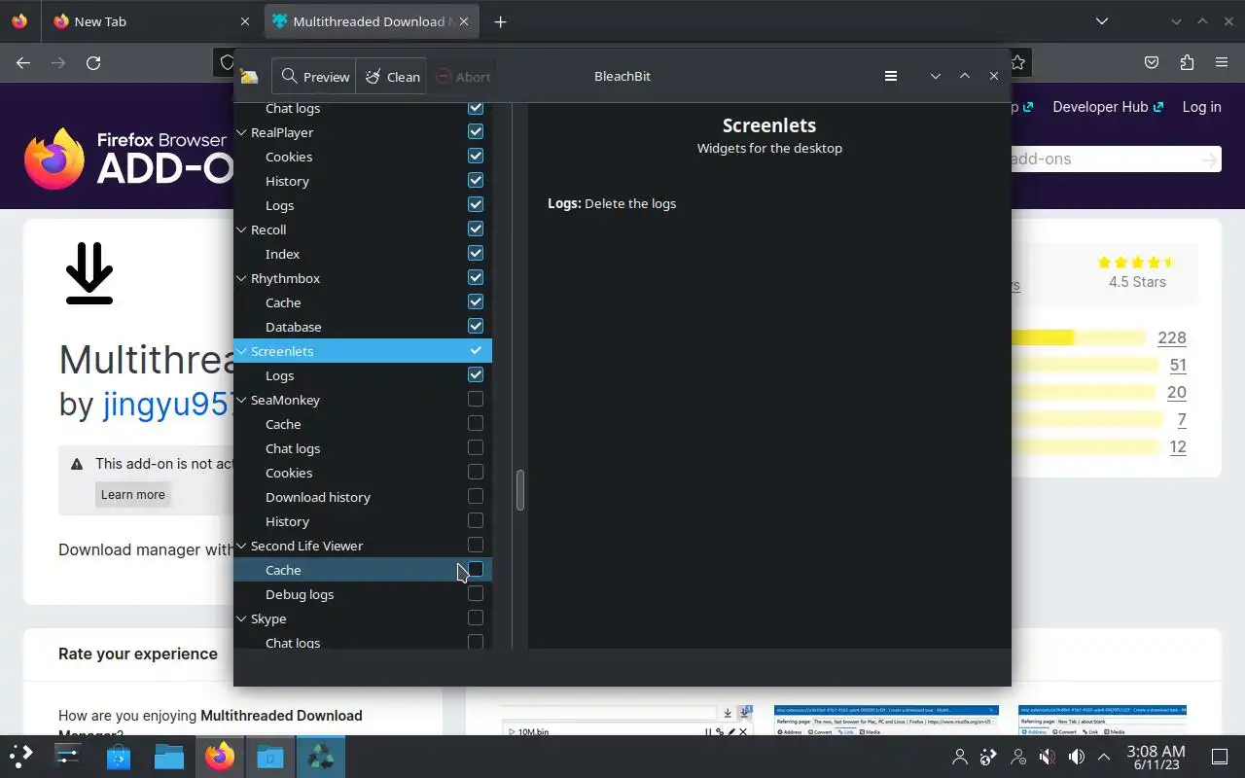
Task: Collapse Second Life Viewer node
Action: pyautogui.click(x=242, y=546)
